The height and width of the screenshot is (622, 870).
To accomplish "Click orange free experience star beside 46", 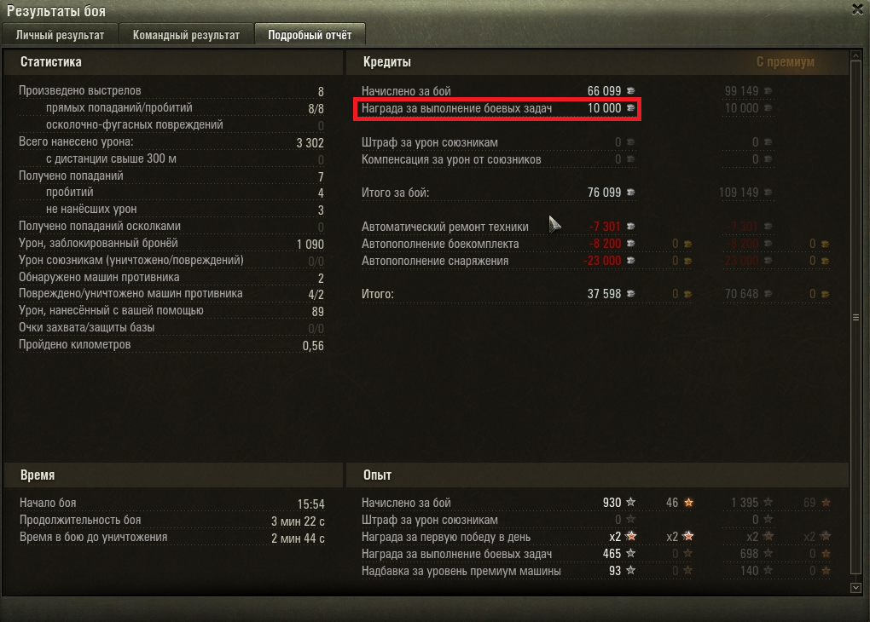I will click(x=688, y=502).
